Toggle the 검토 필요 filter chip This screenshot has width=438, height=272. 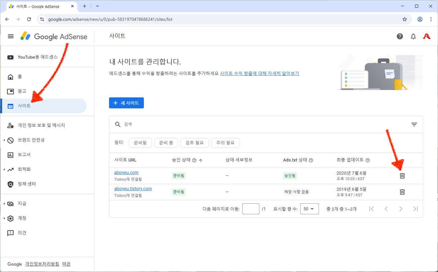tap(195, 143)
